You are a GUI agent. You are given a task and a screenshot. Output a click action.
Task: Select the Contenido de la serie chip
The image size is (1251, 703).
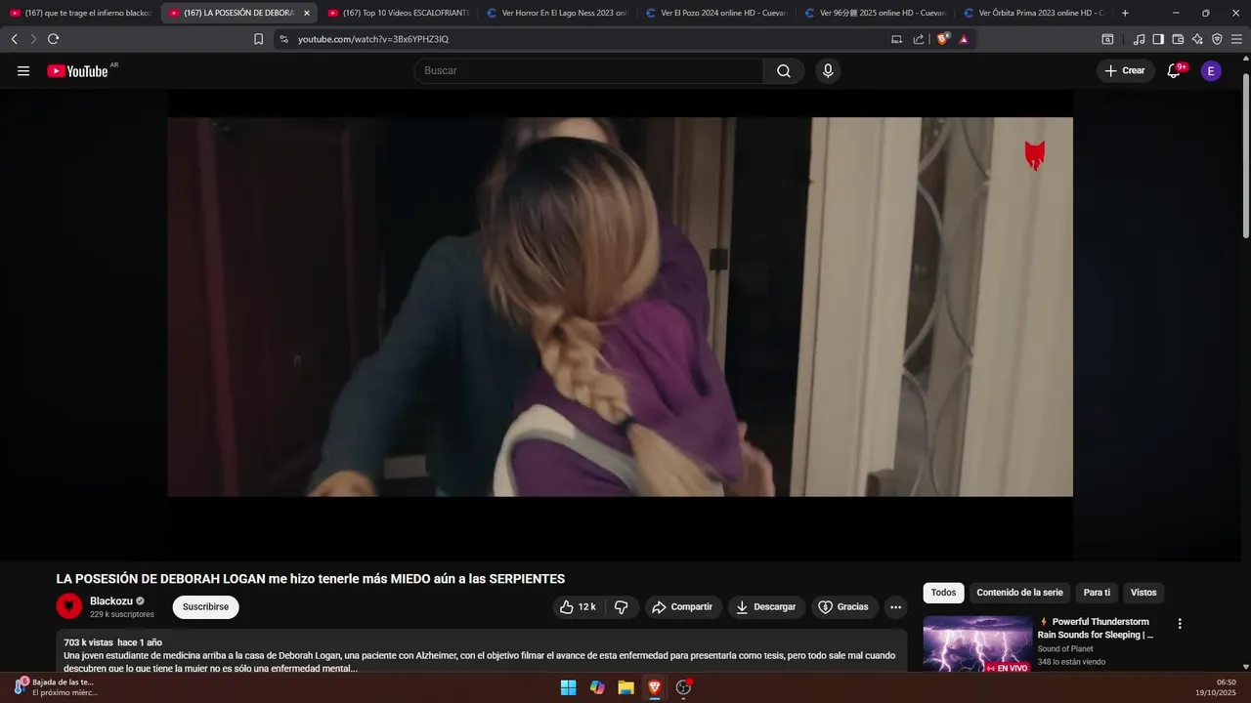pos(1019,593)
